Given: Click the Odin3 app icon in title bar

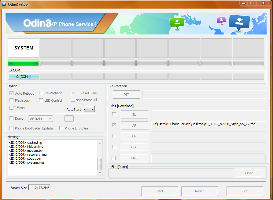Looking at the screenshot, I should tap(4, 4).
